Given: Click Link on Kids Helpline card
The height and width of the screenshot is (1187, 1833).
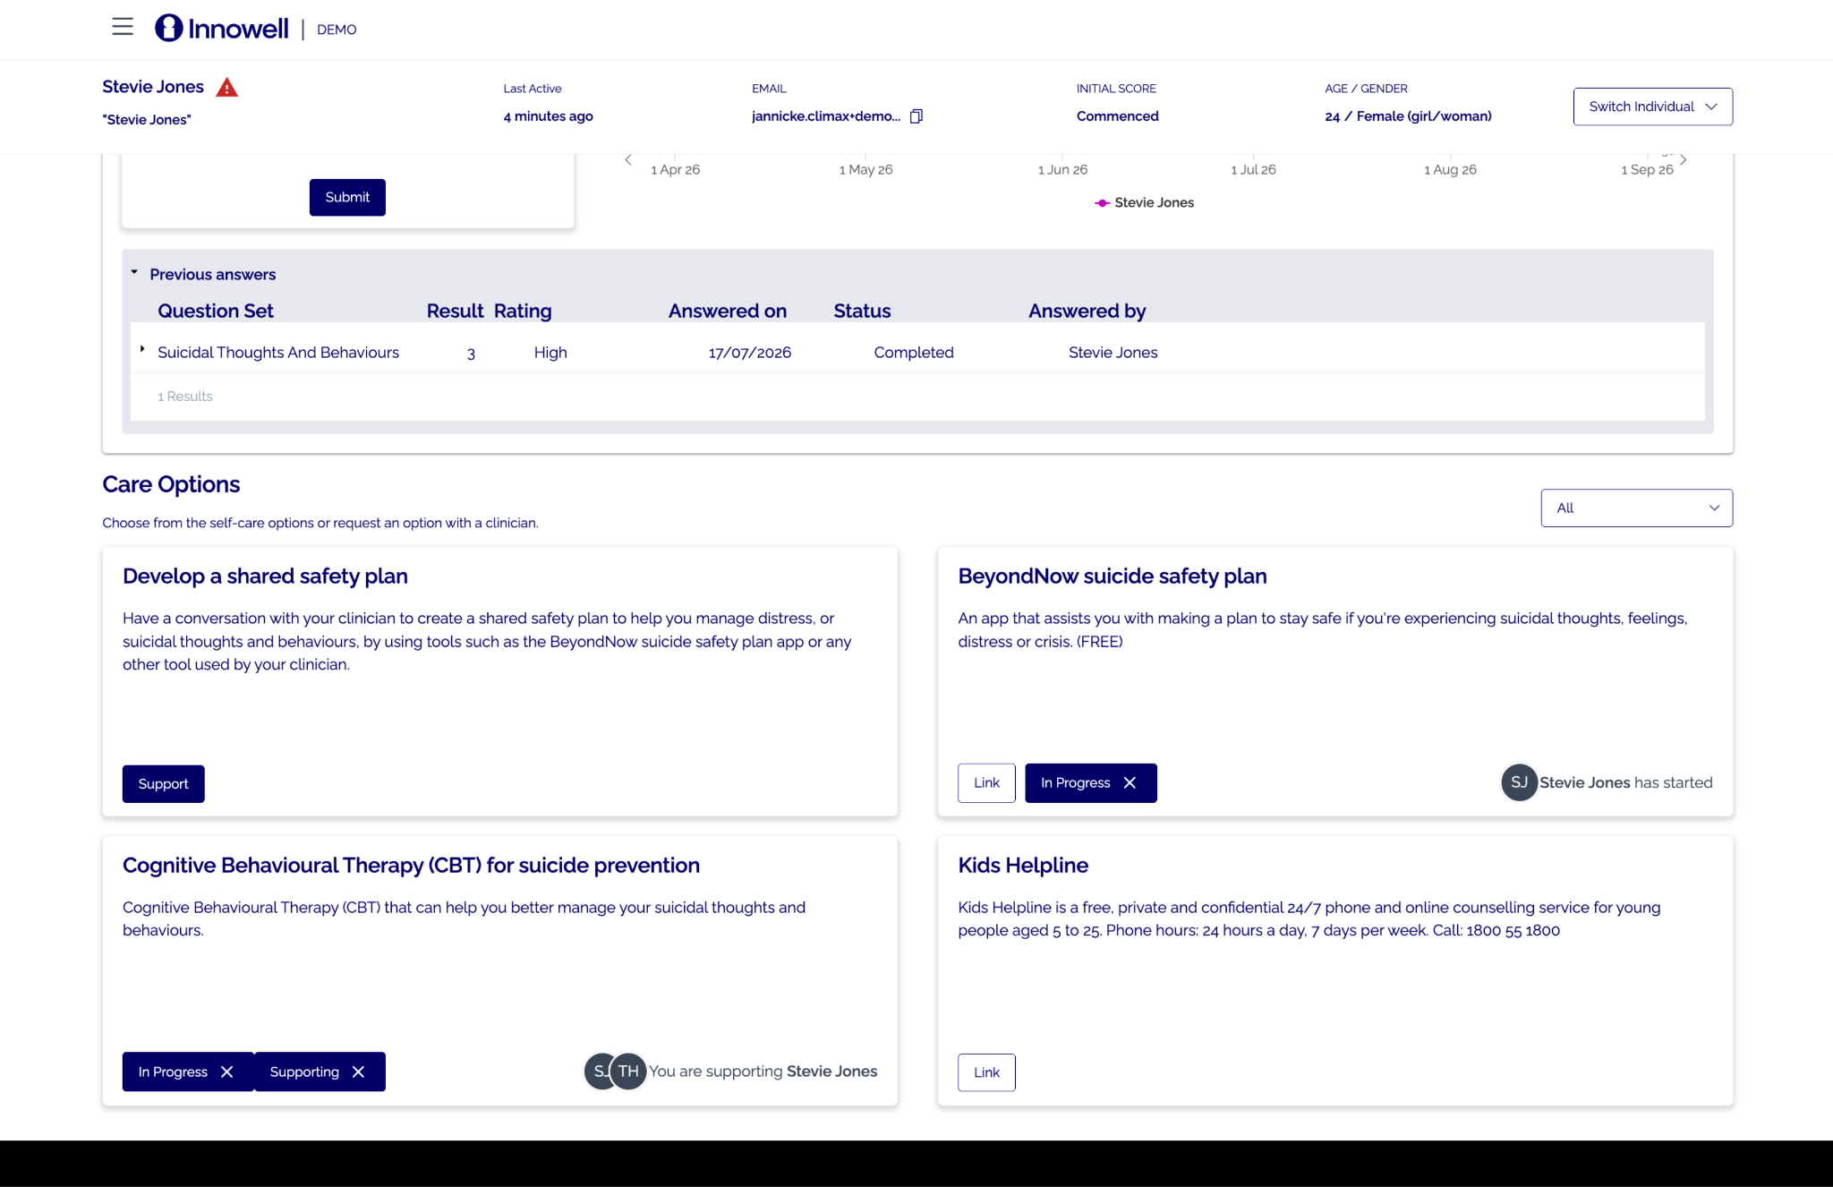Looking at the screenshot, I should point(986,1072).
